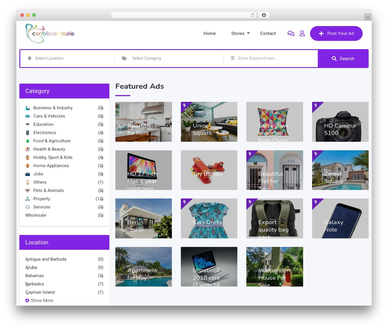Select Aruba location
This screenshot has width=388, height=329.
(31, 267)
